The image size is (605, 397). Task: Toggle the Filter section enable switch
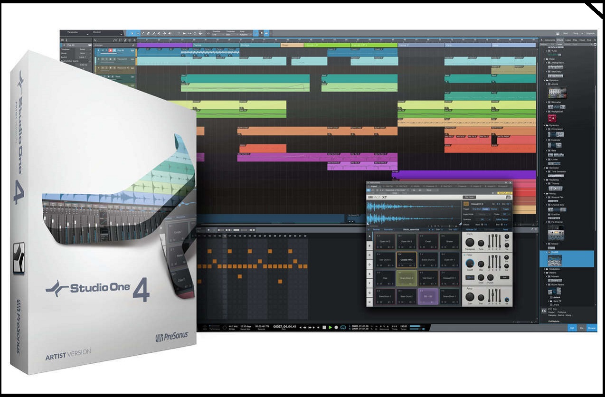465,255
